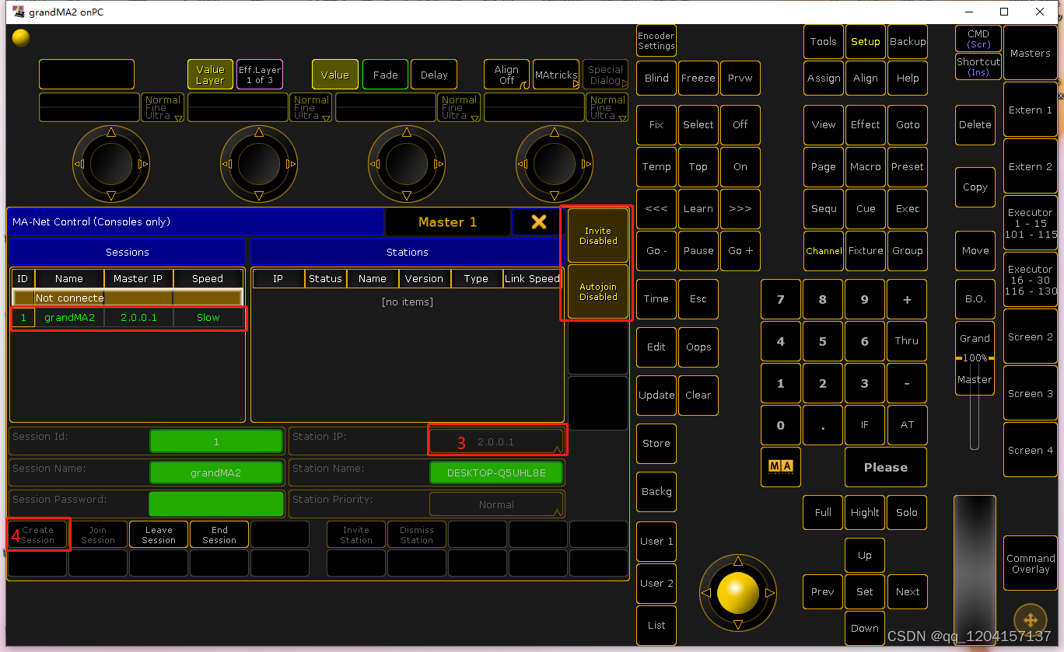Open Command Overlay

pyautogui.click(x=1030, y=563)
